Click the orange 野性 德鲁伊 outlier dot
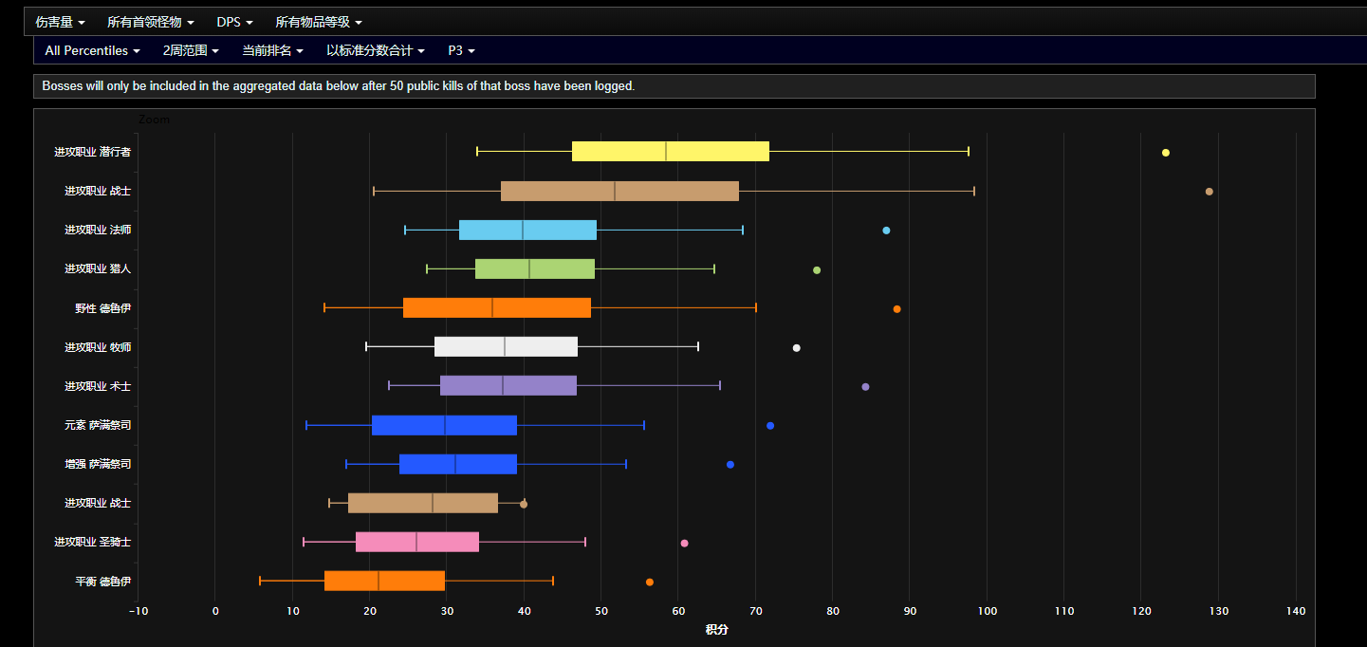1367x647 pixels. (896, 309)
